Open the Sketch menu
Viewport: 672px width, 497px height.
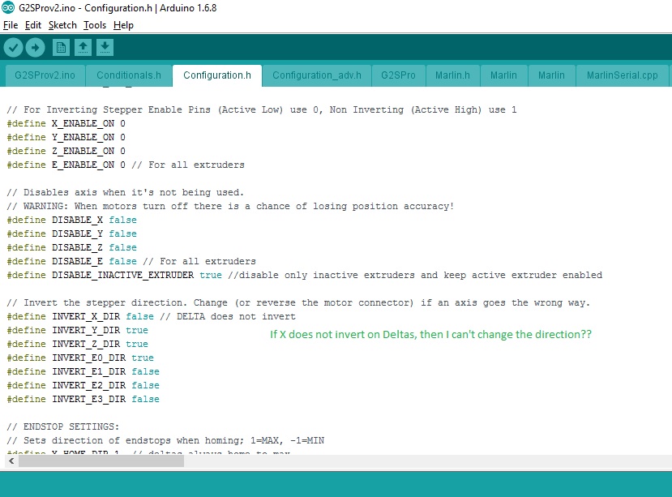[x=62, y=25]
